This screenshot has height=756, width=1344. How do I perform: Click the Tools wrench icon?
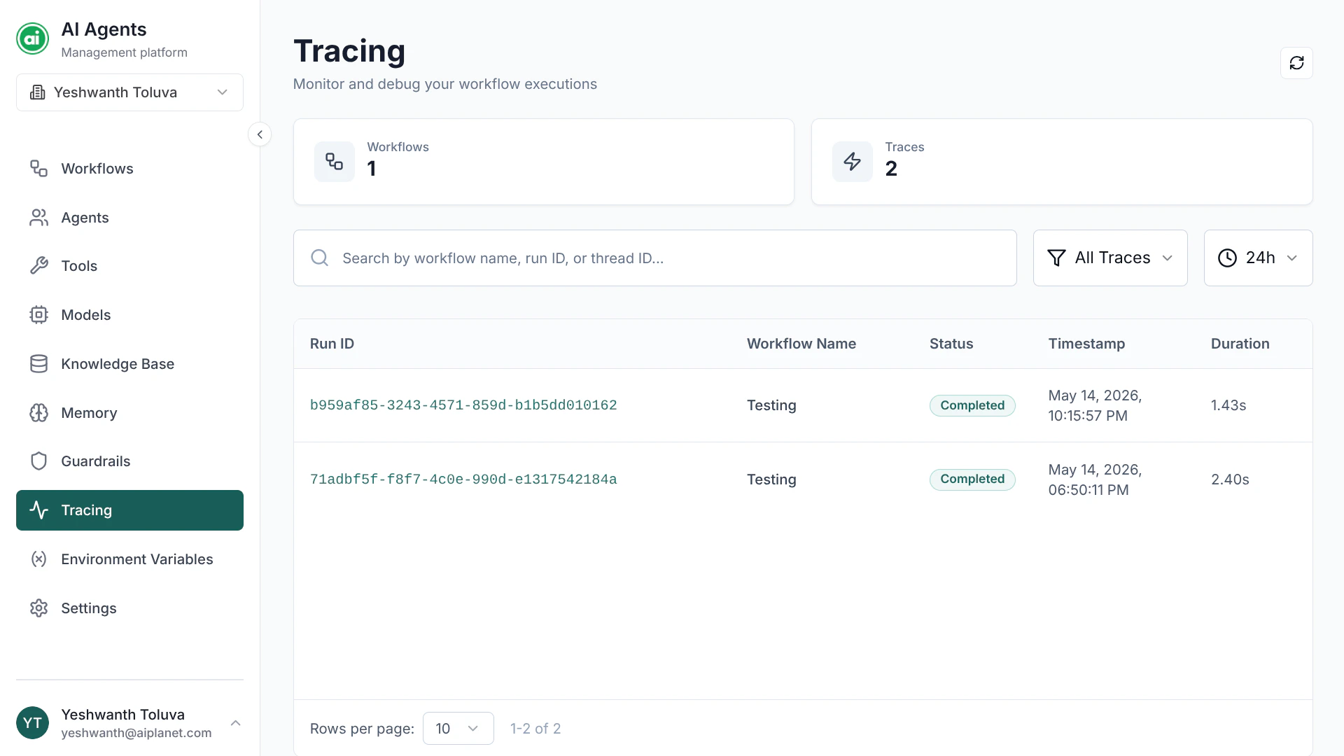coord(38,266)
